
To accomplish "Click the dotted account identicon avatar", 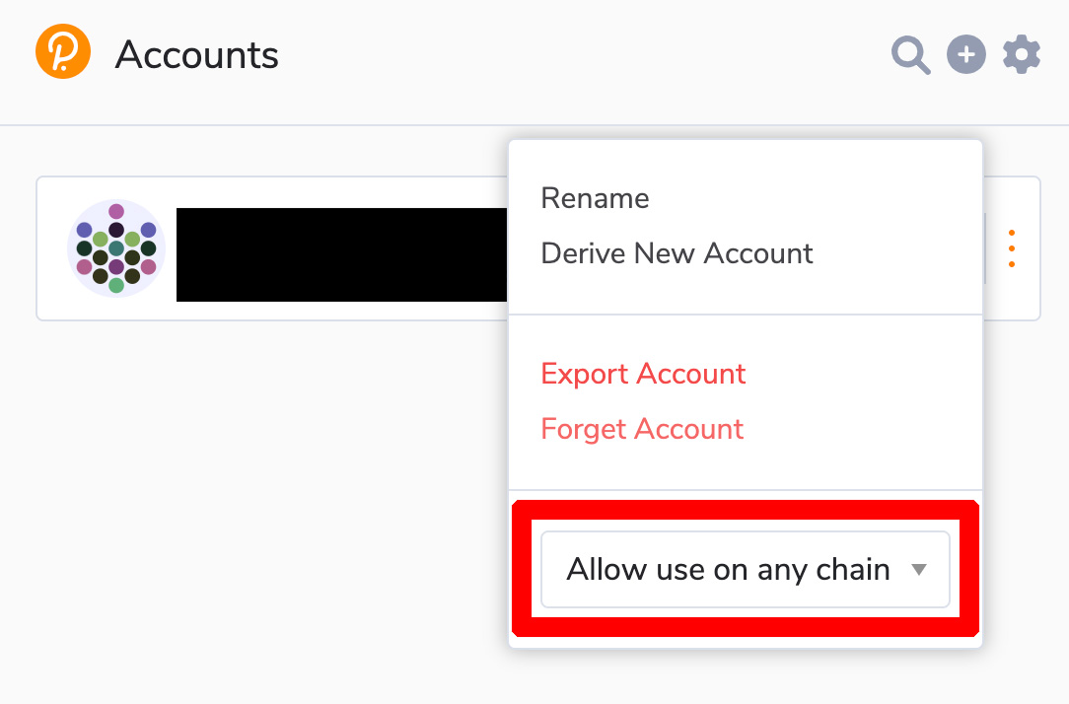I will 116,248.
